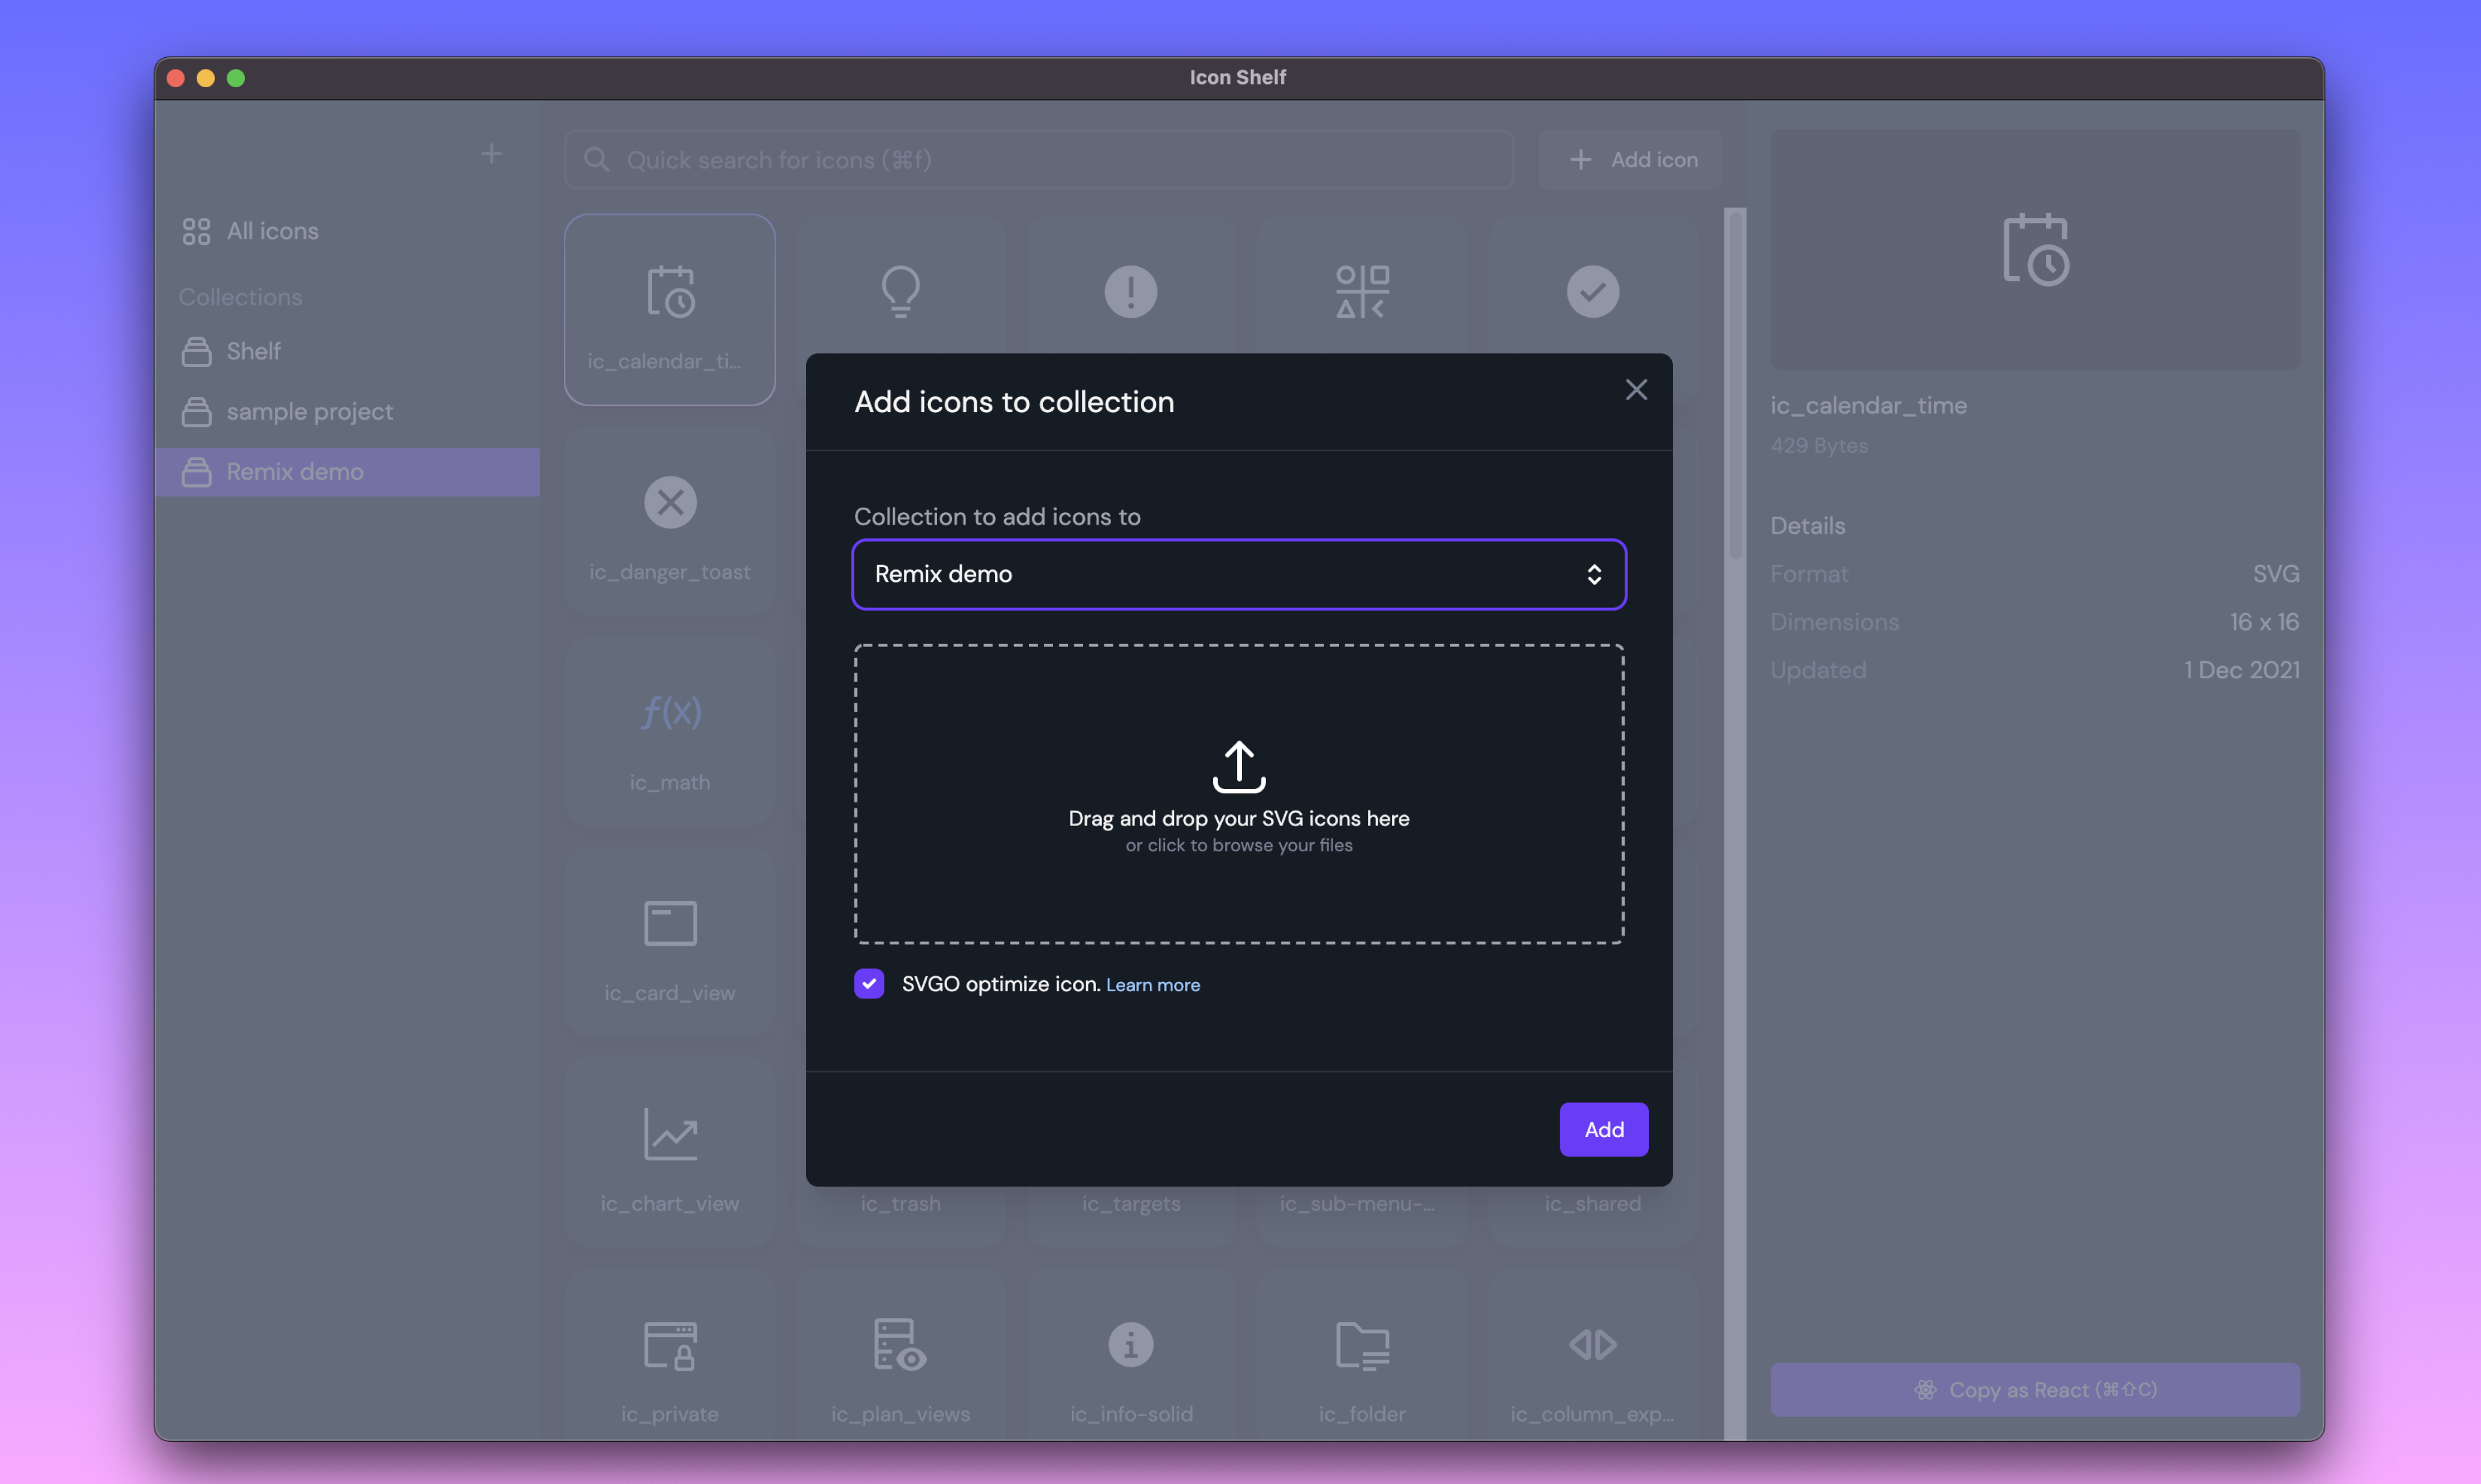
Task: Select the checkmark circle icon tile
Action: (x=1593, y=291)
